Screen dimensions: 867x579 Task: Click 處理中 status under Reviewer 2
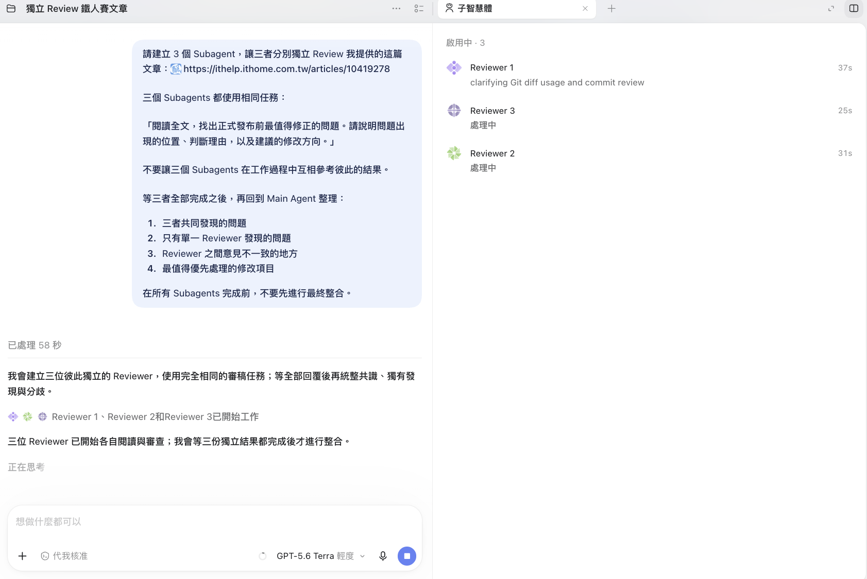pos(483,168)
